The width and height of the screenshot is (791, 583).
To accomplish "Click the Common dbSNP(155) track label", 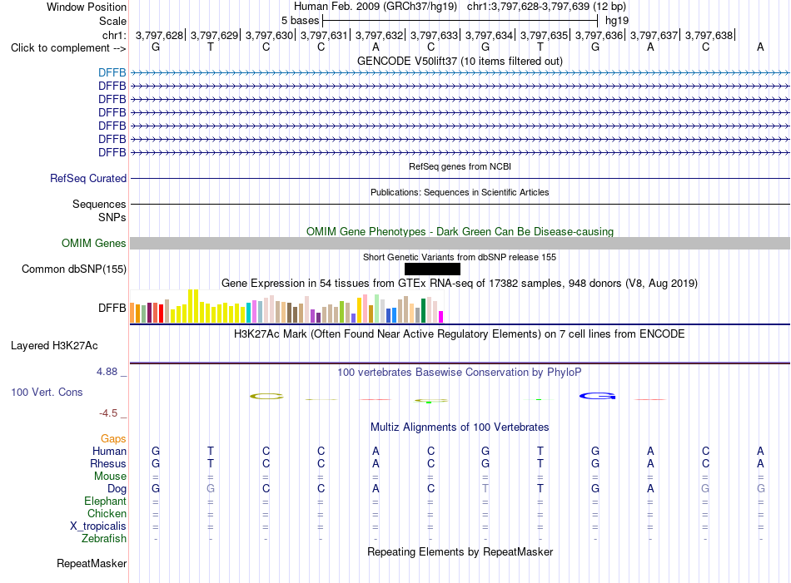I will click(x=74, y=269).
